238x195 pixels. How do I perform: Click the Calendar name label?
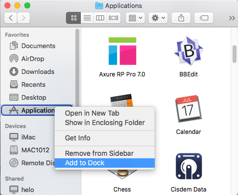point(188,132)
